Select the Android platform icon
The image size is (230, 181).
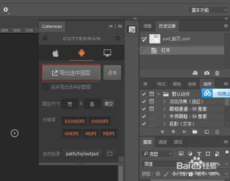(81, 53)
